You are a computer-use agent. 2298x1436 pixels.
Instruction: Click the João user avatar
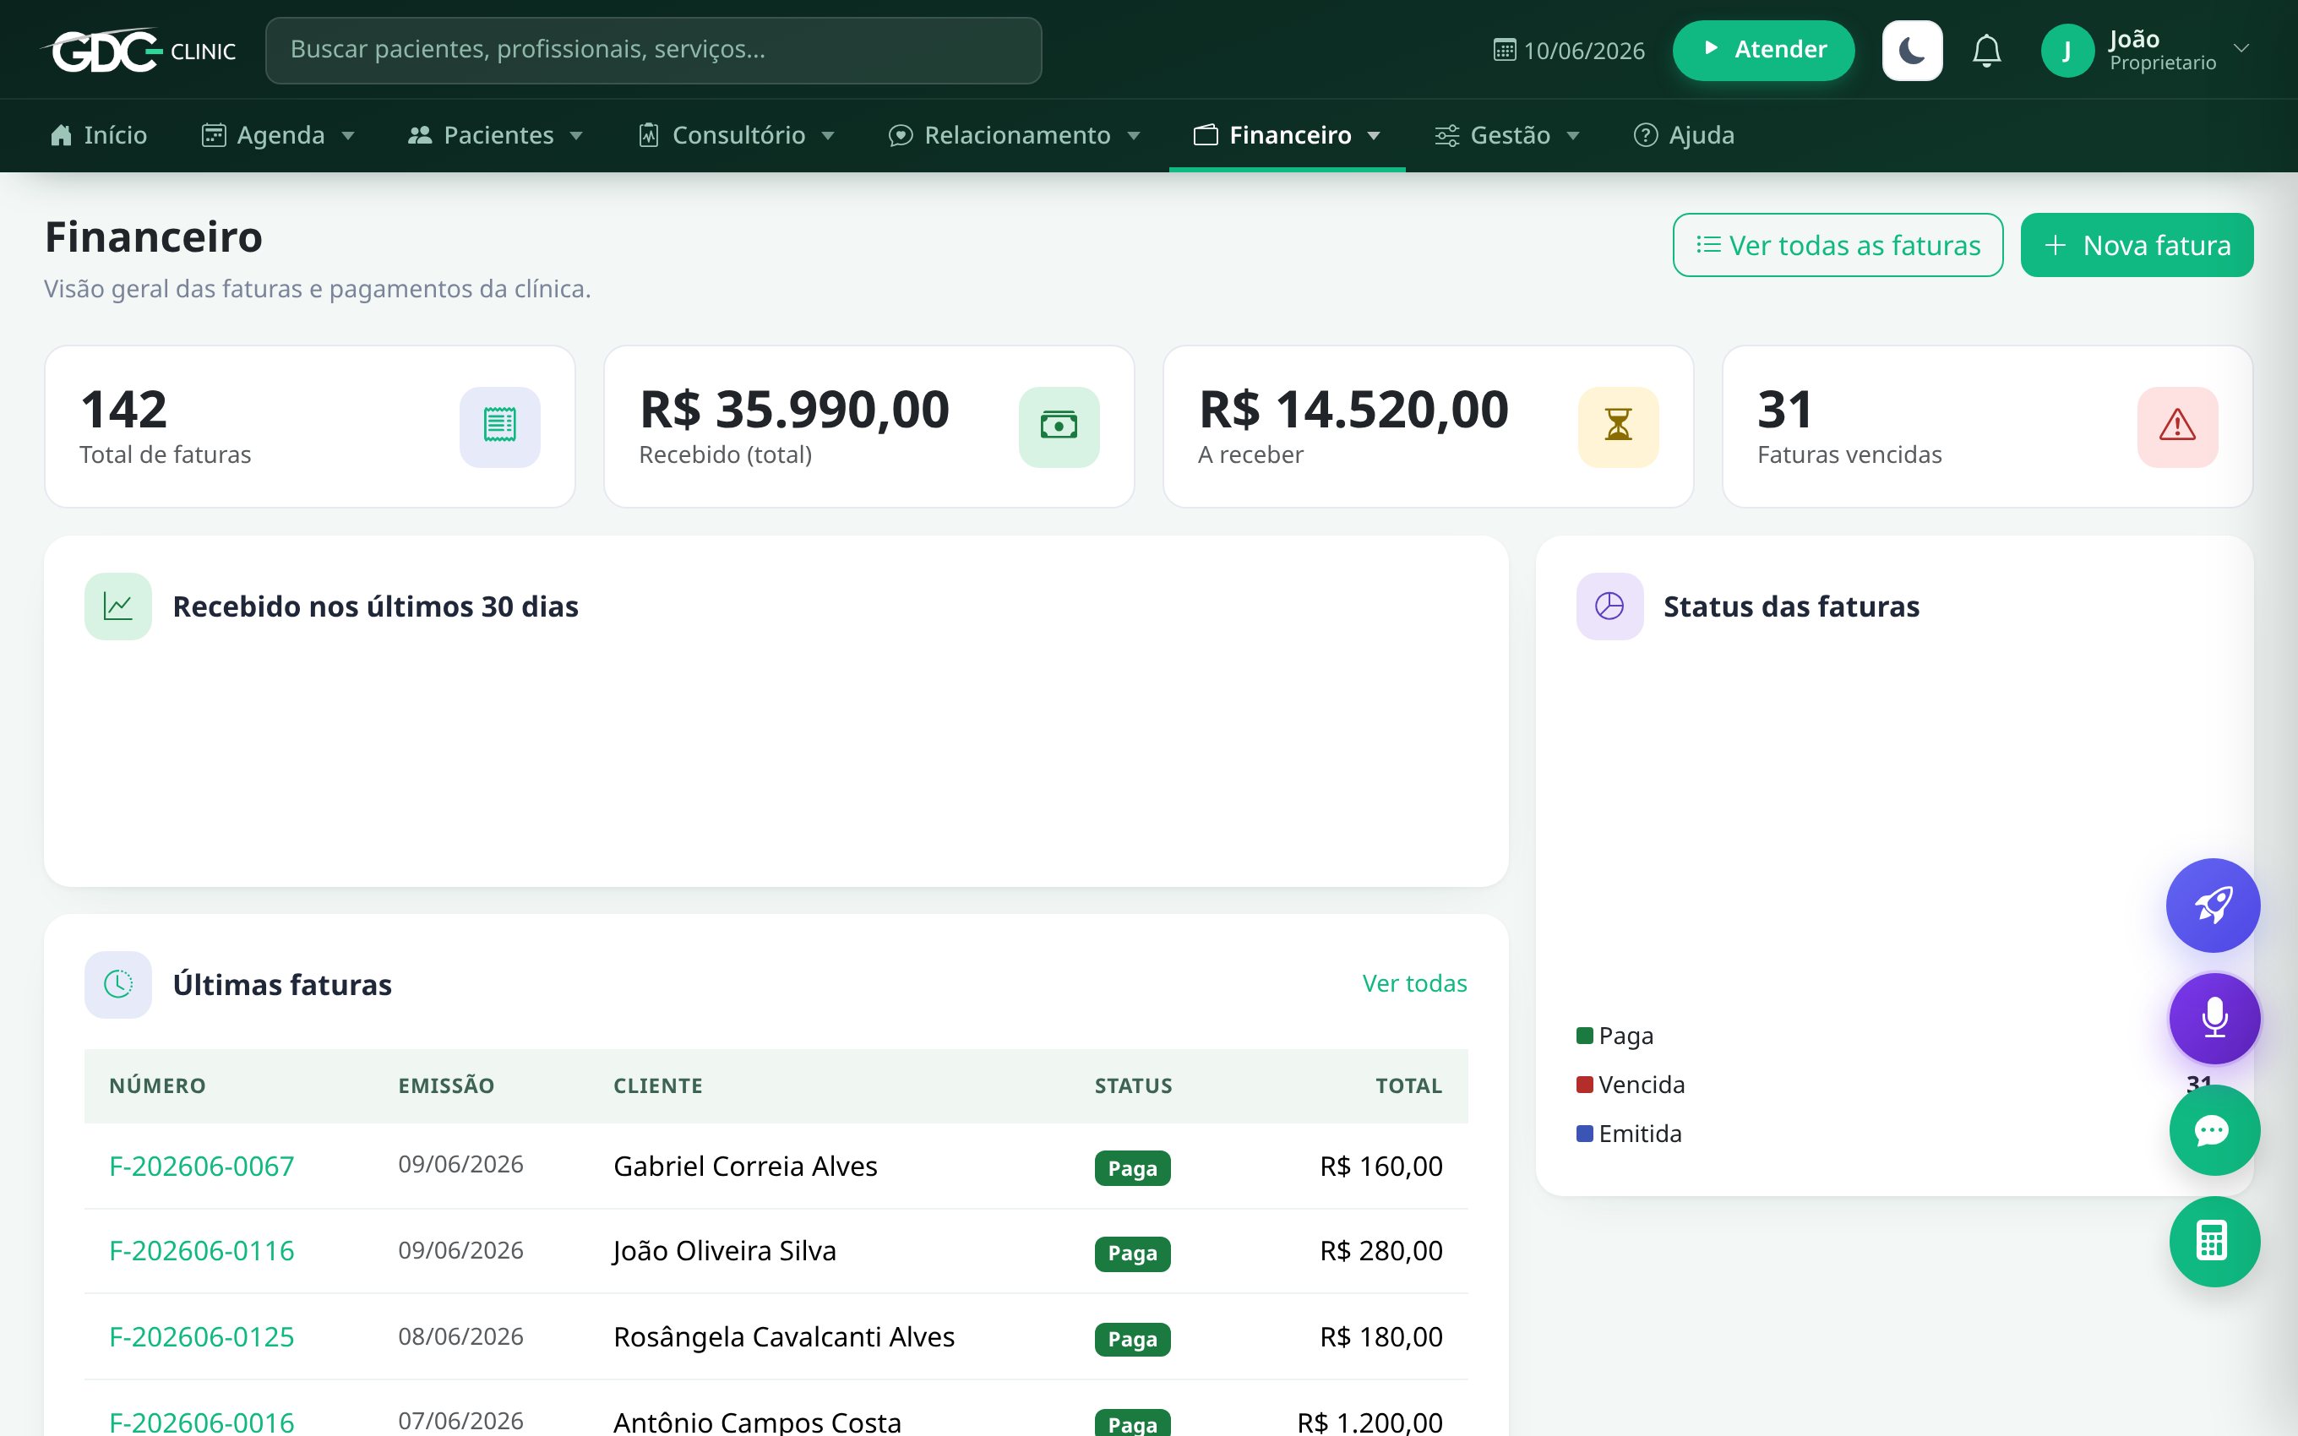point(2067,51)
